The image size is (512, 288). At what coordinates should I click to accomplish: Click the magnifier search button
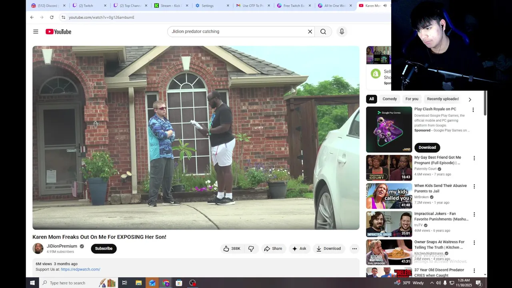point(323,32)
